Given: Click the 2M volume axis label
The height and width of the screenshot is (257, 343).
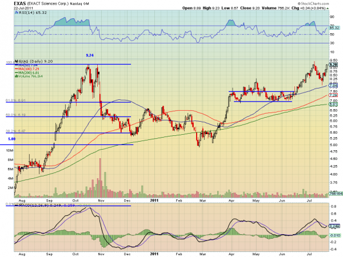Looking at the screenshot, I should click(x=10, y=188).
